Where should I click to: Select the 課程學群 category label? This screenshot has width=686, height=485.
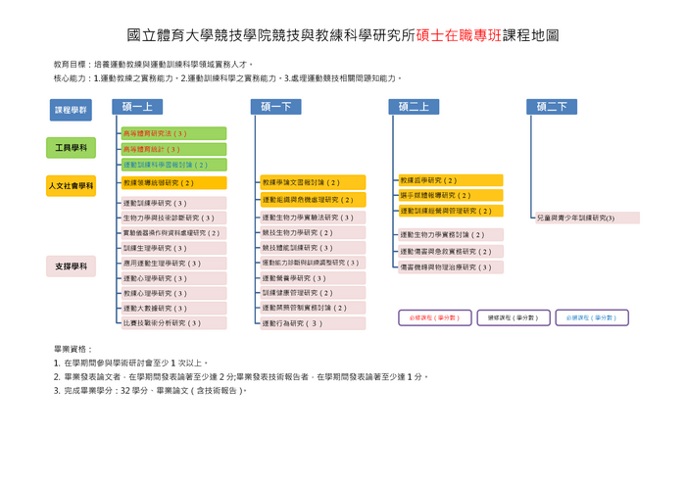point(71,111)
